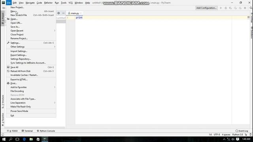253x142 pixels.
Task: Open the Edit menu
Action: point(15,3)
